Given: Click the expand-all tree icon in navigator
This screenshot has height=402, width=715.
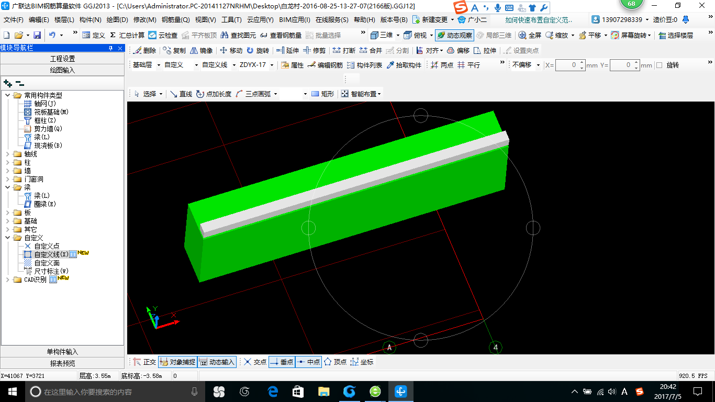Looking at the screenshot, I should [x=8, y=83].
